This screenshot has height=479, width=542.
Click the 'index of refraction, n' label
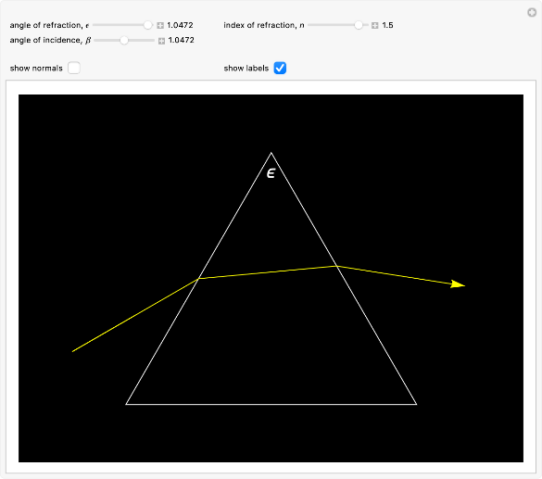(264, 25)
